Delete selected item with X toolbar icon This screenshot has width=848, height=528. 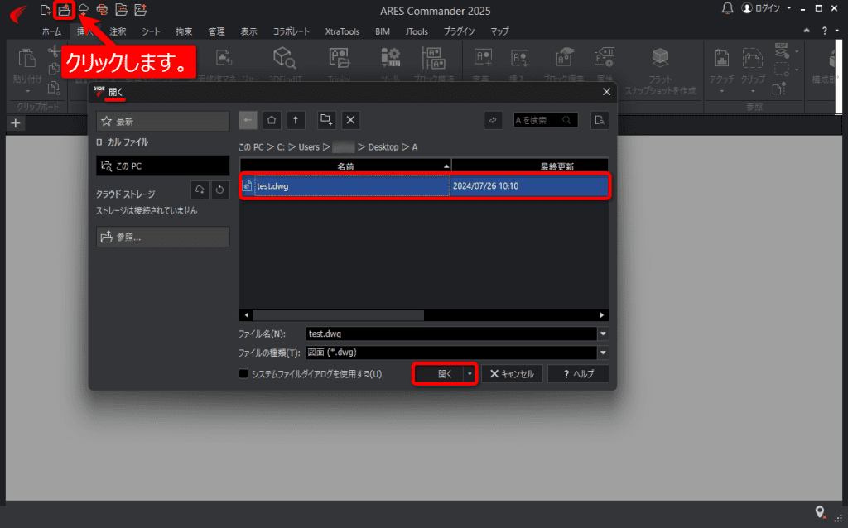(350, 120)
